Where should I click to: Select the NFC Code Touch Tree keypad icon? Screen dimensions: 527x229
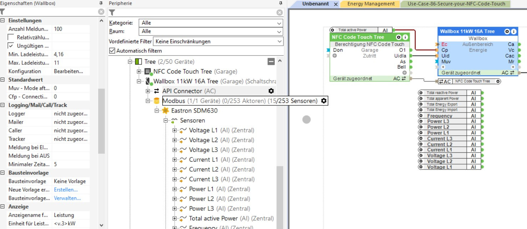point(147,72)
